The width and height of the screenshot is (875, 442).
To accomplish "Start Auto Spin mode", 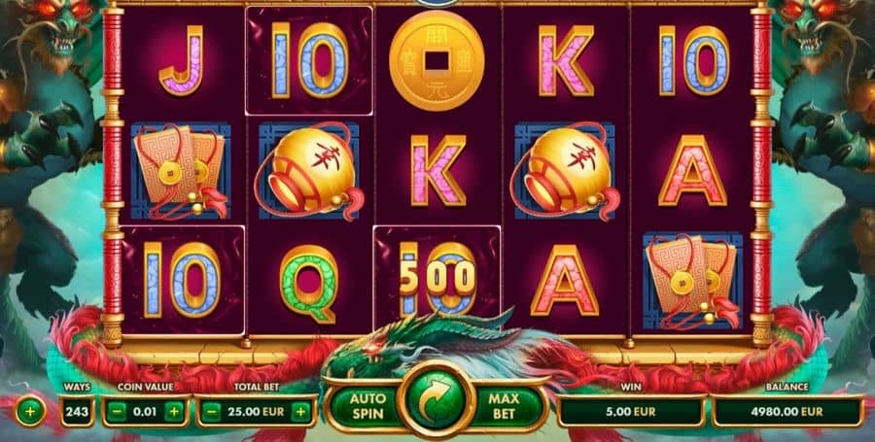I will (x=367, y=406).
